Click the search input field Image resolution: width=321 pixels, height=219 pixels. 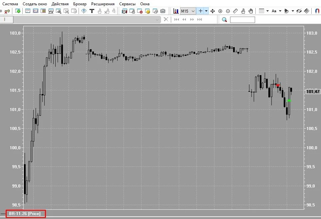coord(243,20)
